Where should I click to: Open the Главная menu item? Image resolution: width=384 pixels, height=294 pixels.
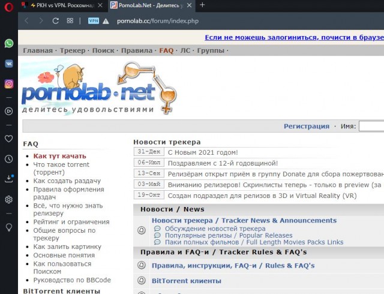coord(38,50)
